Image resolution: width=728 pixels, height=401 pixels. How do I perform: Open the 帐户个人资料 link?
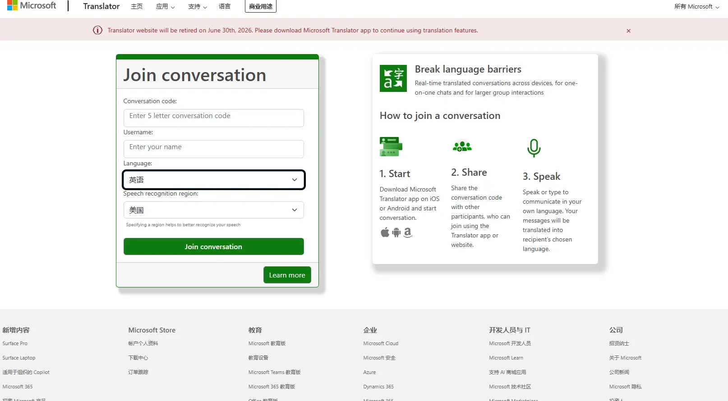point(143,343)
